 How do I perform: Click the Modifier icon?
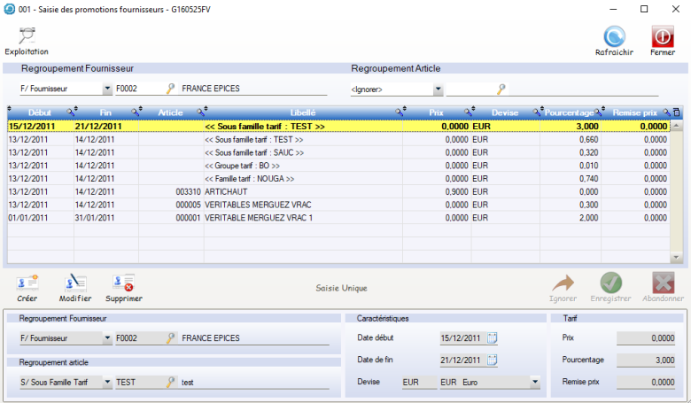[75, 283]
